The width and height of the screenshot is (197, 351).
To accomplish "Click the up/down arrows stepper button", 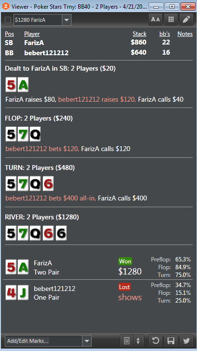I will tap(138, 341).
